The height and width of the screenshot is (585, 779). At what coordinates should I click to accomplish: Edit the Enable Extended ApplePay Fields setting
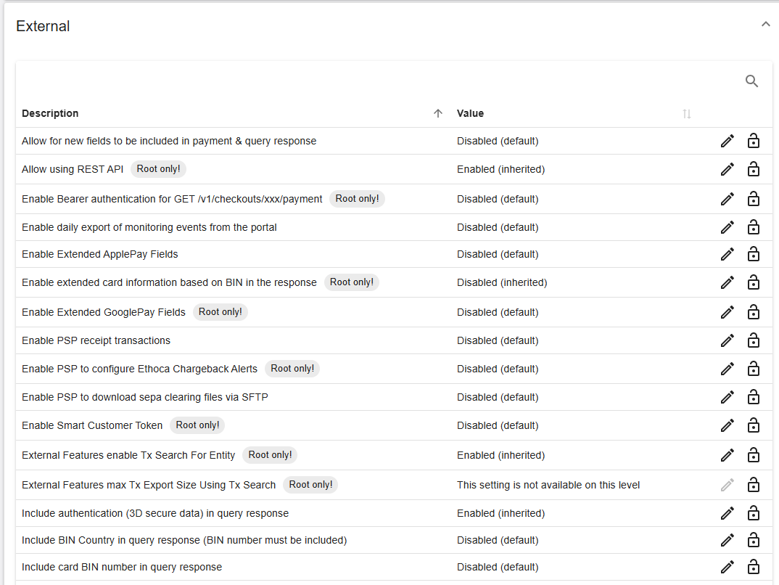tap(728, 255)
